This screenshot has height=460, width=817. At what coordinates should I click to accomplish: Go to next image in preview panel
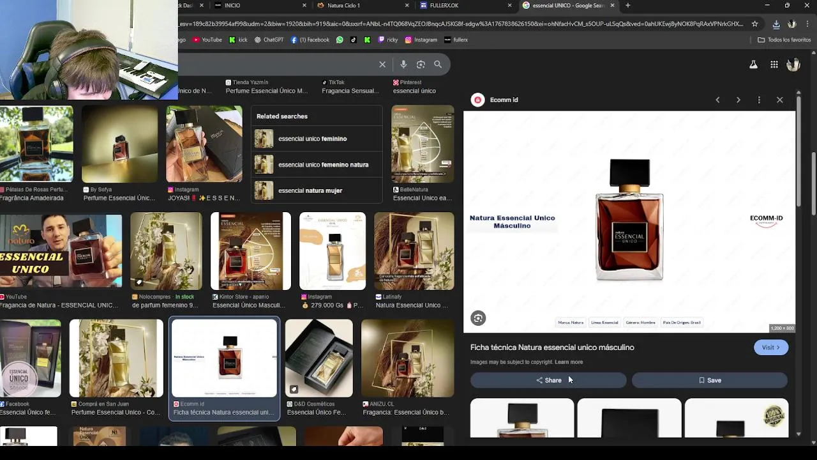pyautogui.click(x=738, y=100)
